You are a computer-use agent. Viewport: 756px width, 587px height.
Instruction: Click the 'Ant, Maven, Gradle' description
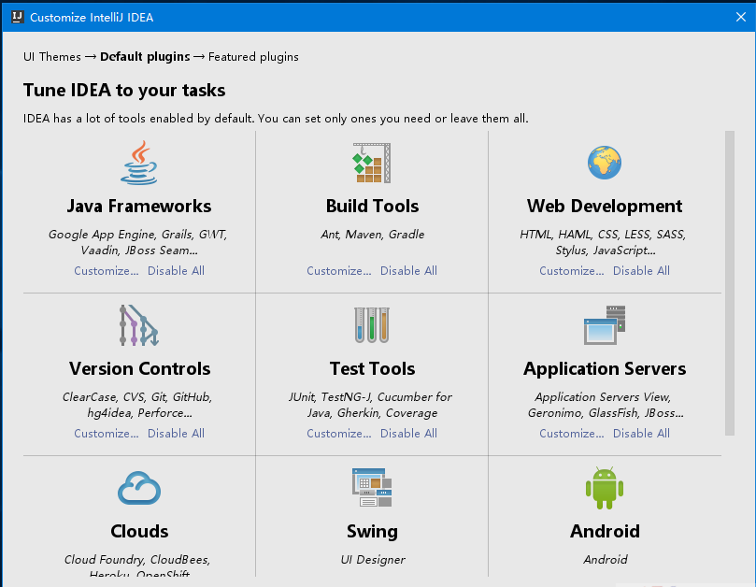coord(373,235)
